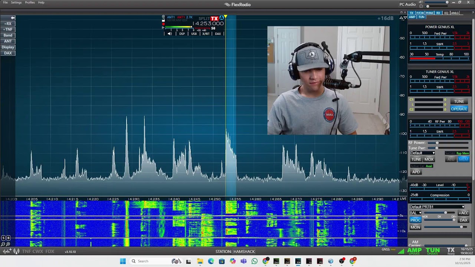Click TUNE button on Tuner Genius XL
This screenshot has width=475, height=267.
[459, 102]
